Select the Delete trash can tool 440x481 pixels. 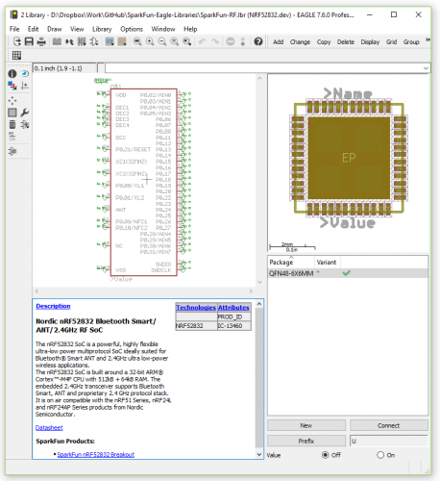tap(12, 124)
